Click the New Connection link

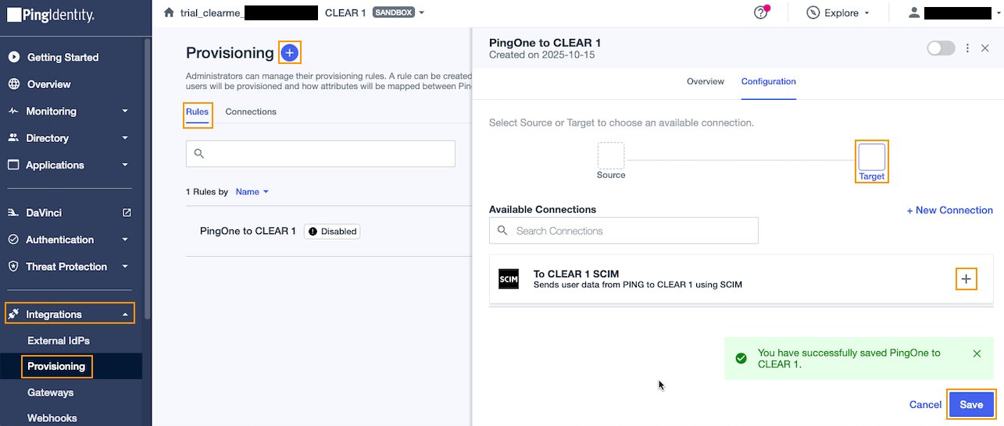[x=949, y=211]
